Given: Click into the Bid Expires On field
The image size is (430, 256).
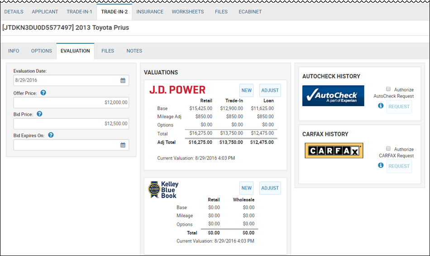Looking at the screenshot, I should [71, 145].
